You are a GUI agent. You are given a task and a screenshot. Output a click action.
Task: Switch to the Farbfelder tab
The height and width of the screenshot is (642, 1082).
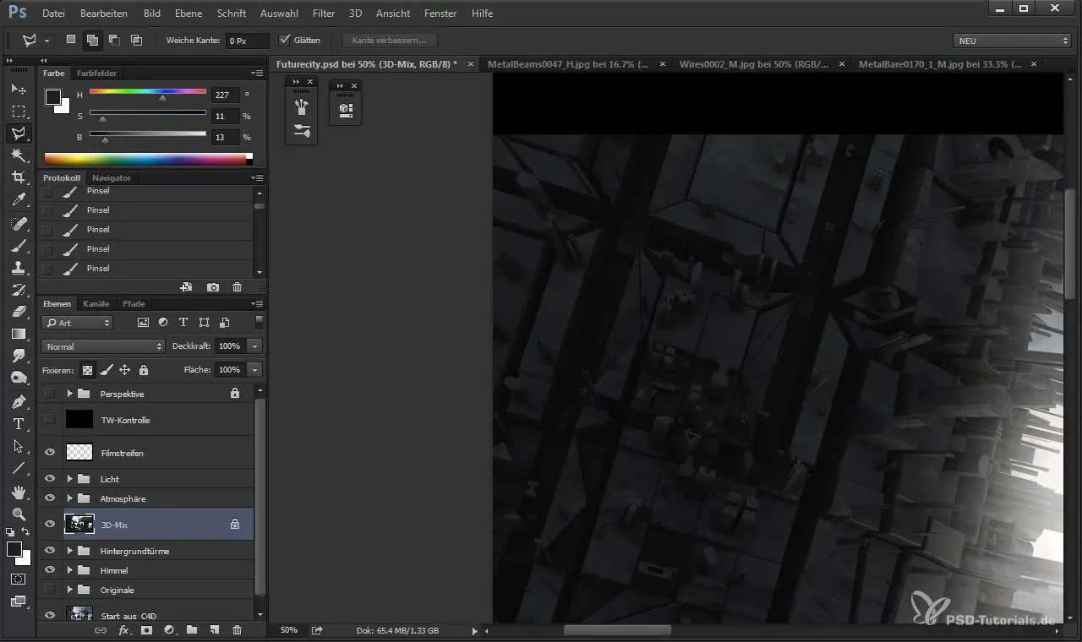96,73
